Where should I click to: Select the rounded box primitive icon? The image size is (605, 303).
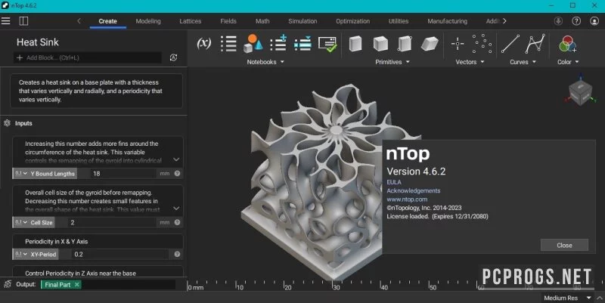380,44
